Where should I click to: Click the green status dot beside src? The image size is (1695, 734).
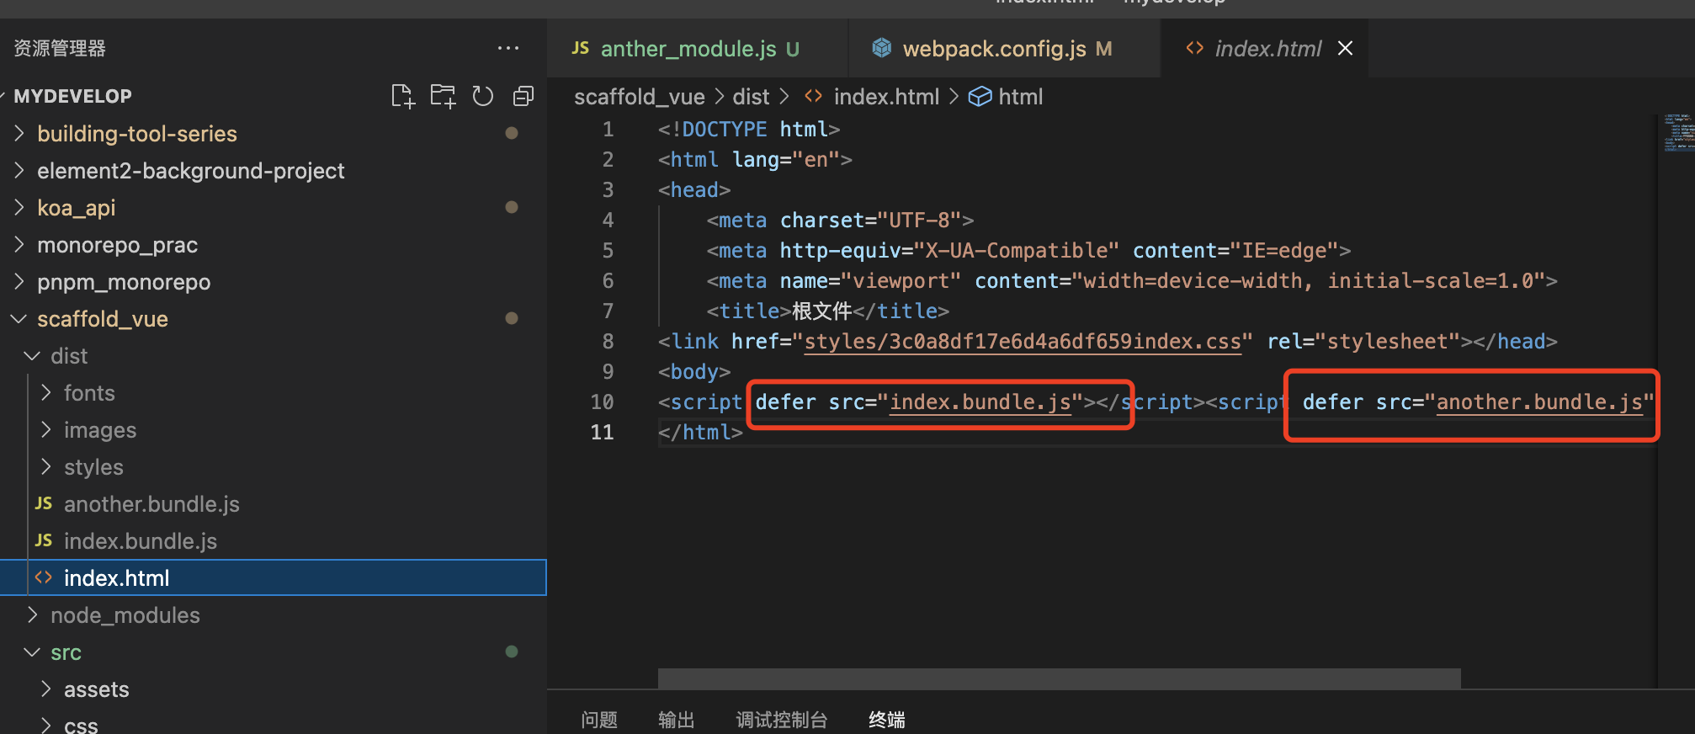pyautogui.click(x=511, y=652)
